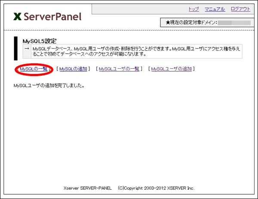The image size is (258, 199).
Task: Open the マニュアル link
Action: click(x=215, y=9)
